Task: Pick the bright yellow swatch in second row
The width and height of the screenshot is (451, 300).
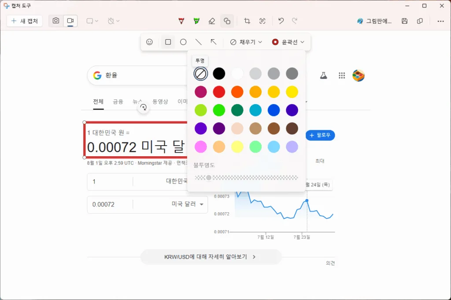Action: (x=292, y=92)
